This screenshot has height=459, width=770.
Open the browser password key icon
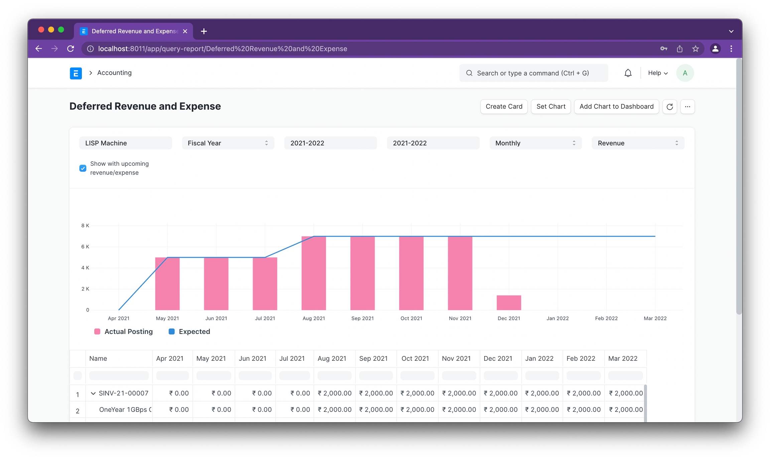[x=663, y=49]
